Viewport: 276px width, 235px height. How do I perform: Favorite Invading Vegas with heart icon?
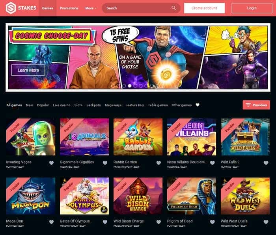click(51, 163)
